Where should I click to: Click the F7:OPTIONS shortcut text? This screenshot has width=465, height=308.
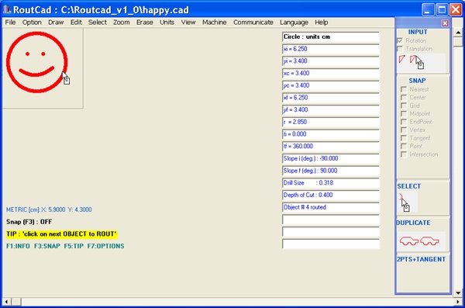[105, 246]
